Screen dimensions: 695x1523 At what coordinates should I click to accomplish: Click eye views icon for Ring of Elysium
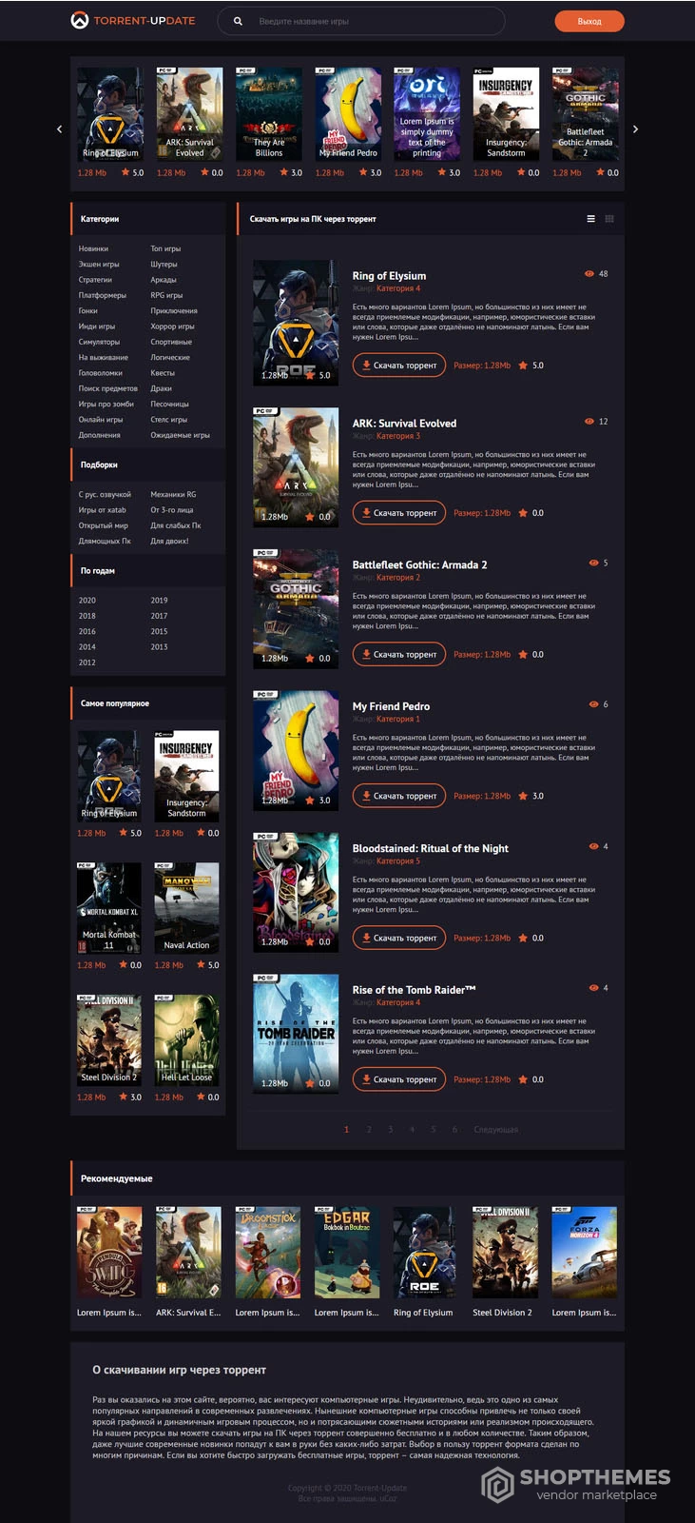tap(589, 273)
